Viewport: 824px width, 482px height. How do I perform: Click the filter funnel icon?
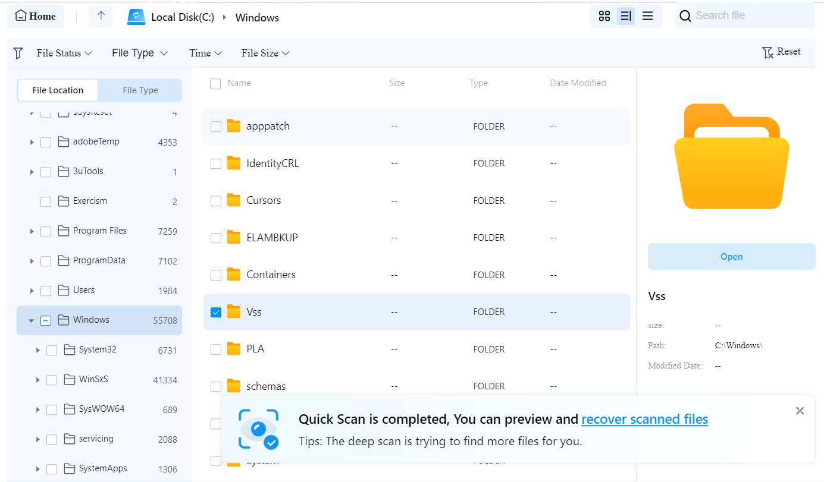(18, 53)
